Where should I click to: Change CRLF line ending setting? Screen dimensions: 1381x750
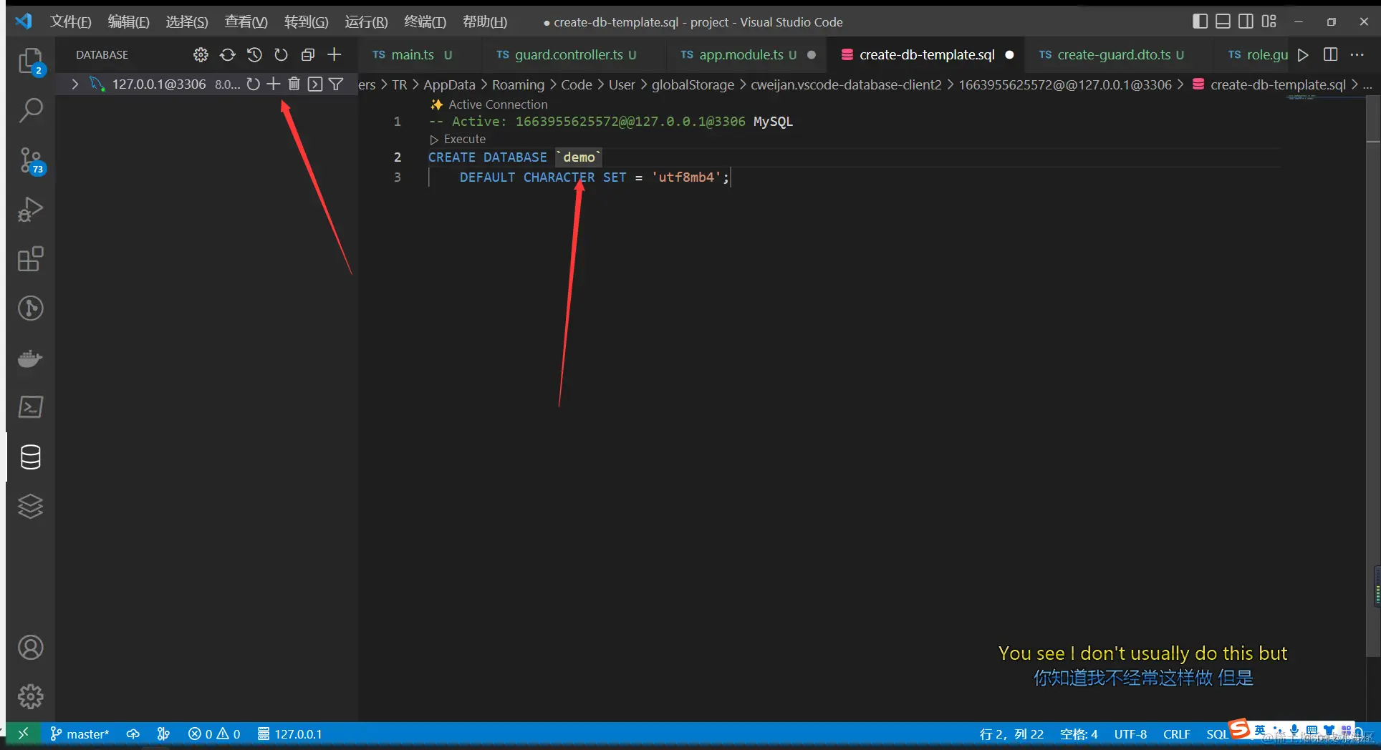tap(1176, 734)
